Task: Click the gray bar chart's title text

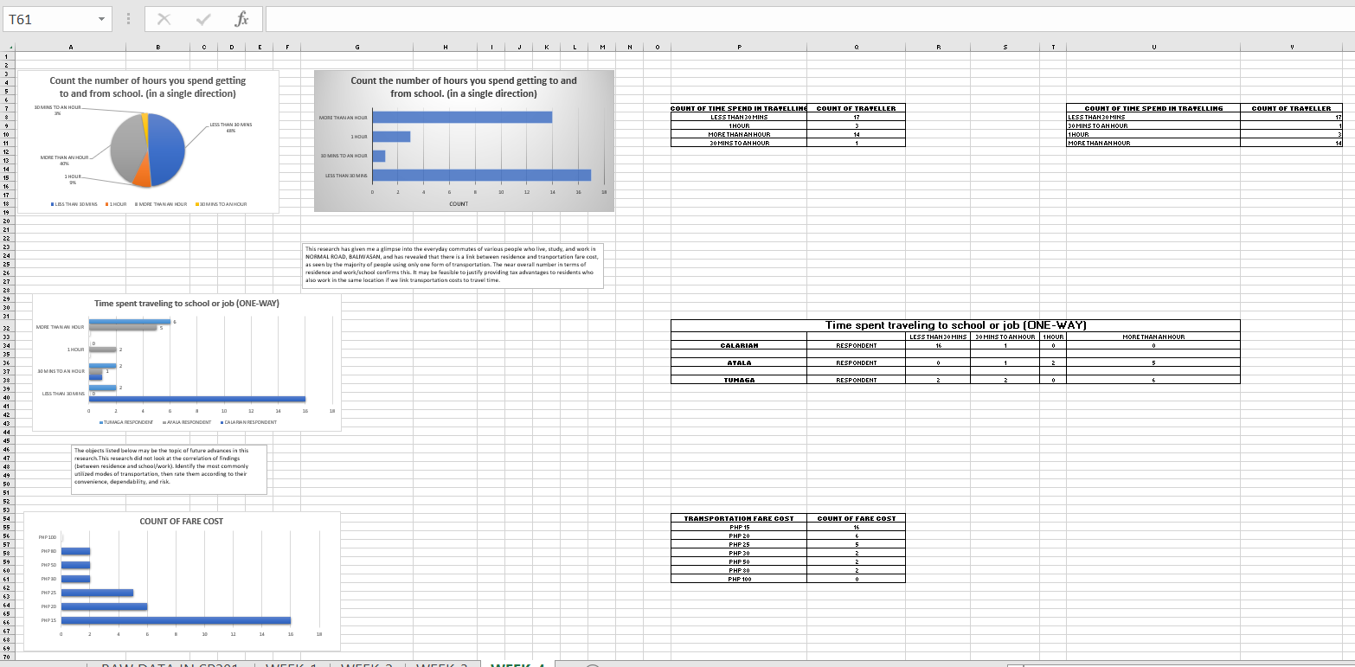Action: (x=464, y=87)
